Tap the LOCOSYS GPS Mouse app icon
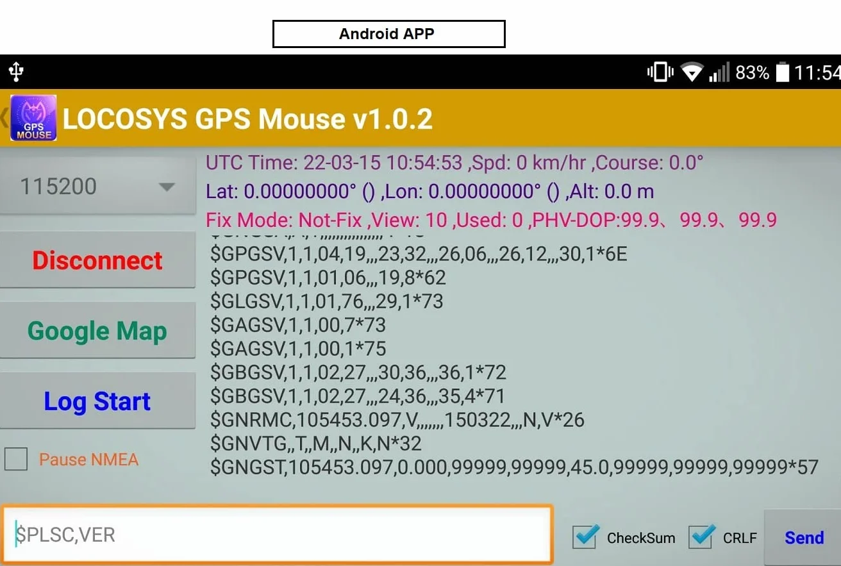The image size is (841, 566). [33, 118]
